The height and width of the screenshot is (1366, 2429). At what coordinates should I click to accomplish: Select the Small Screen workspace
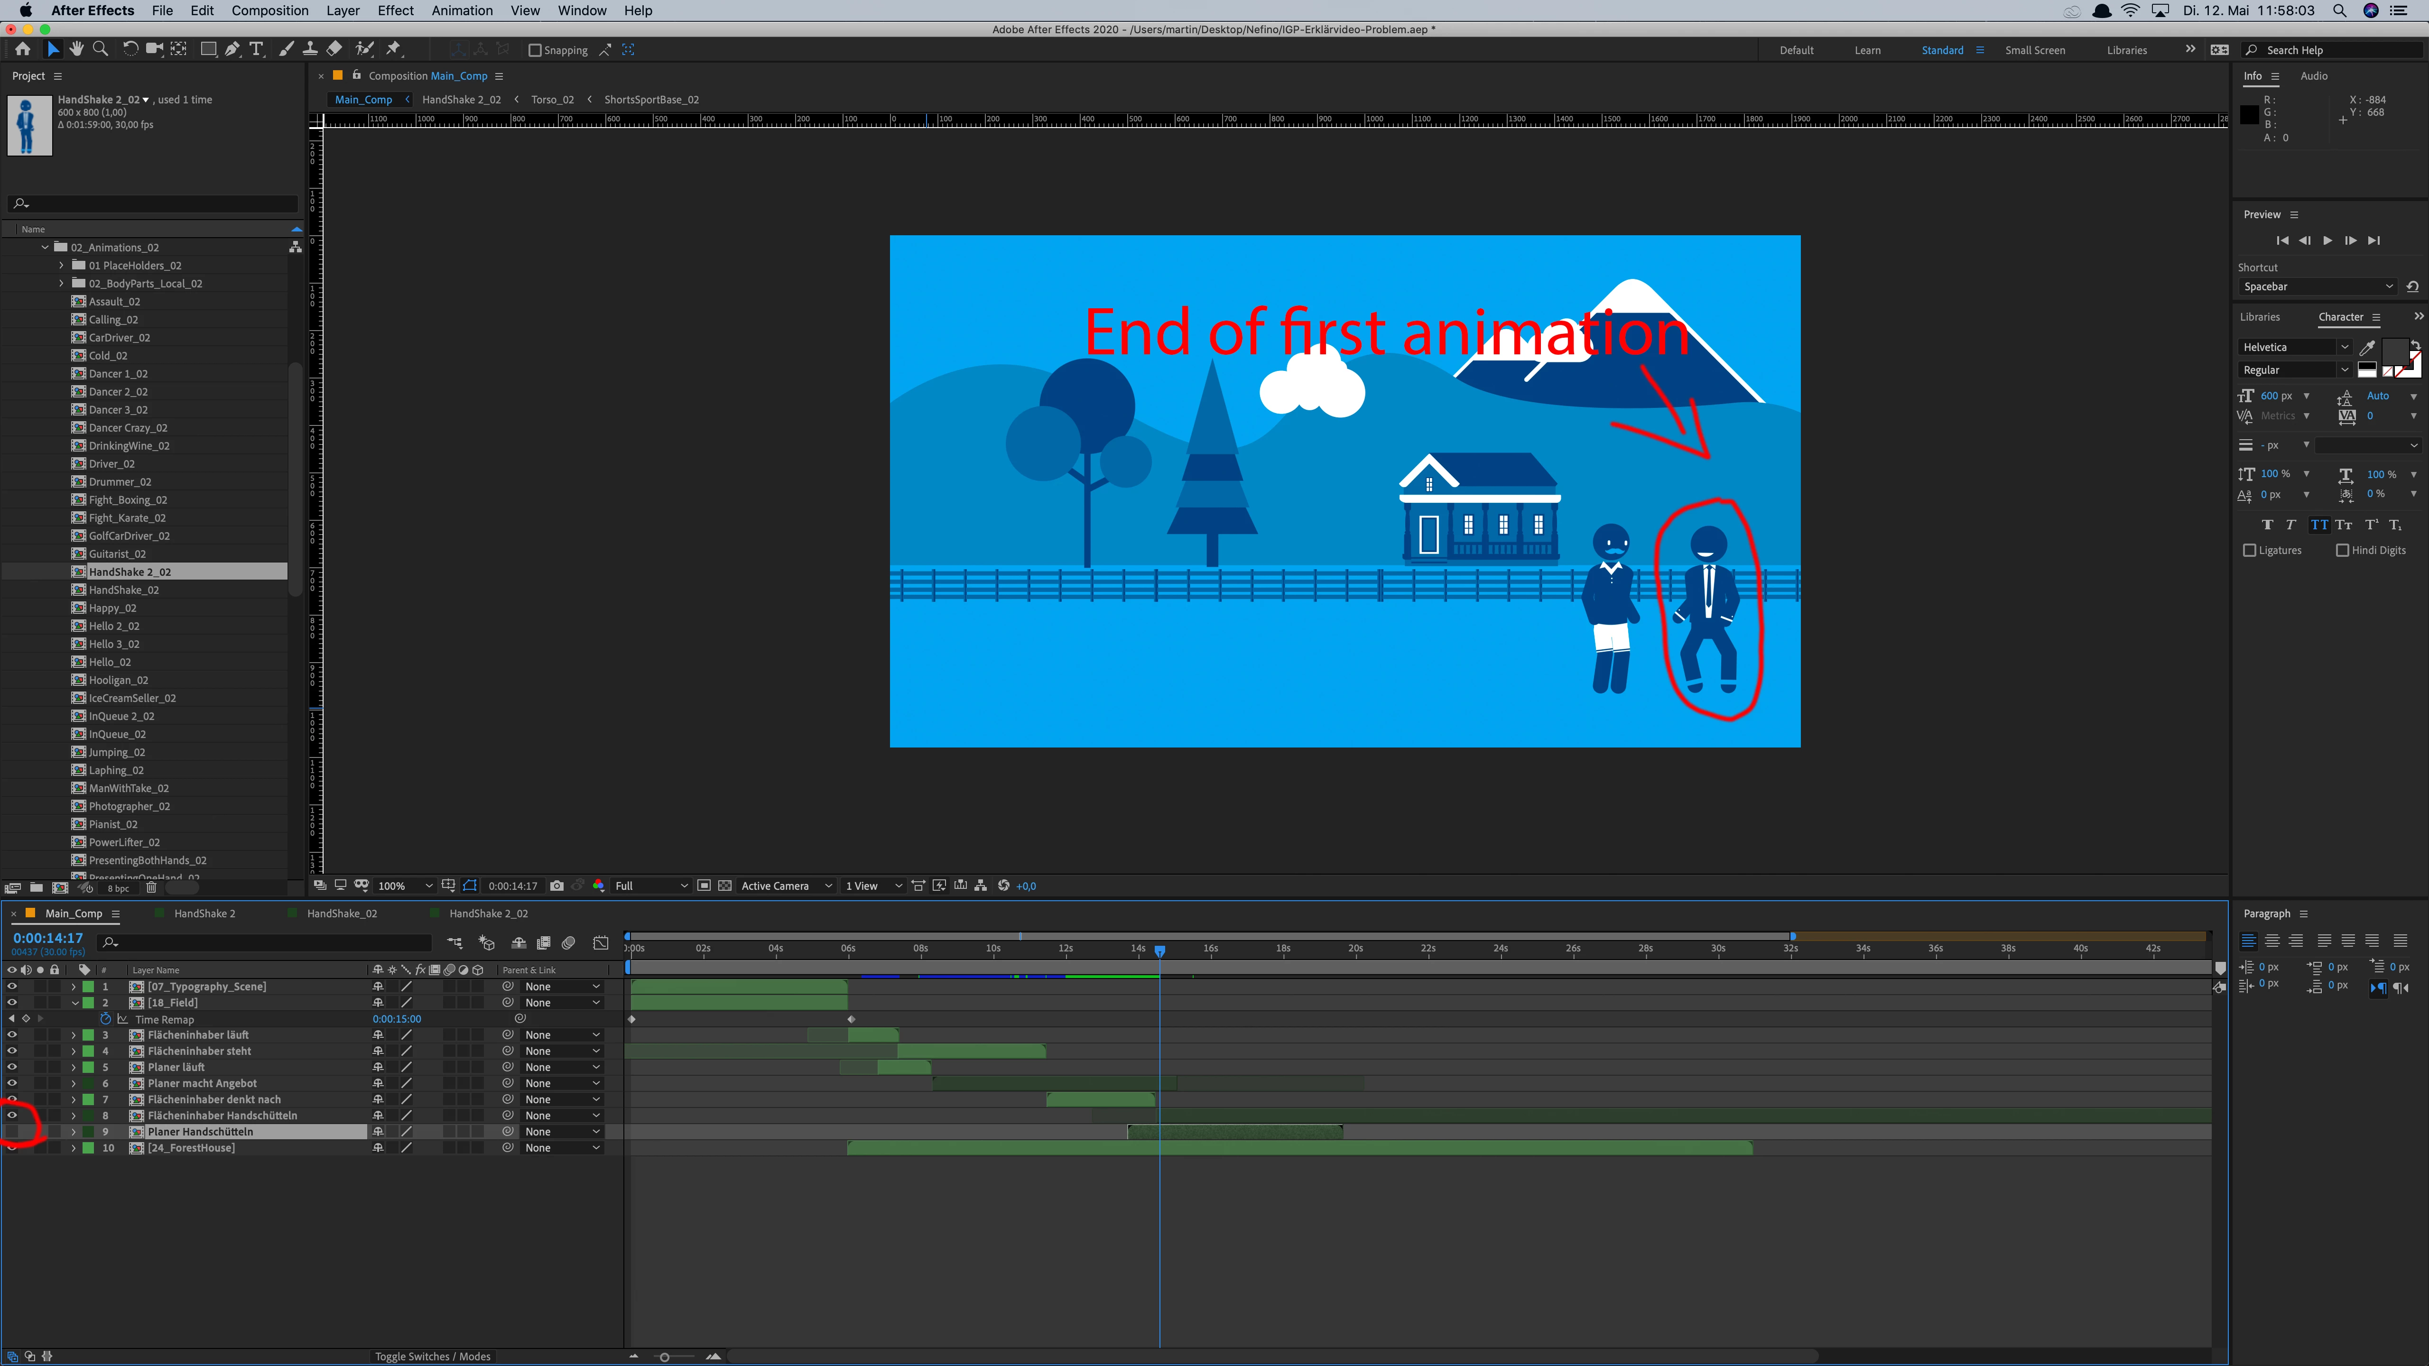pos(2035,50)
